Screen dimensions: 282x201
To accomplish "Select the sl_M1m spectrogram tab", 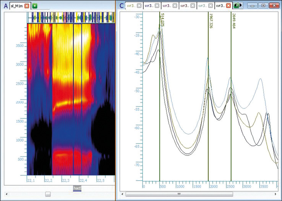I will tap(17, 6).
